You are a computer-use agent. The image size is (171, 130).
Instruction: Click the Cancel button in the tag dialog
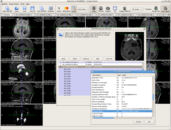pyautogui.click(x=138, y=122)
